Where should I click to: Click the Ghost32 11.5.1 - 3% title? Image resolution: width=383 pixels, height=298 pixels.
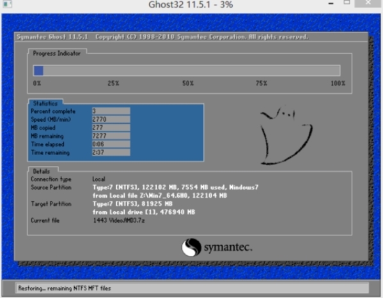[191, 4]
